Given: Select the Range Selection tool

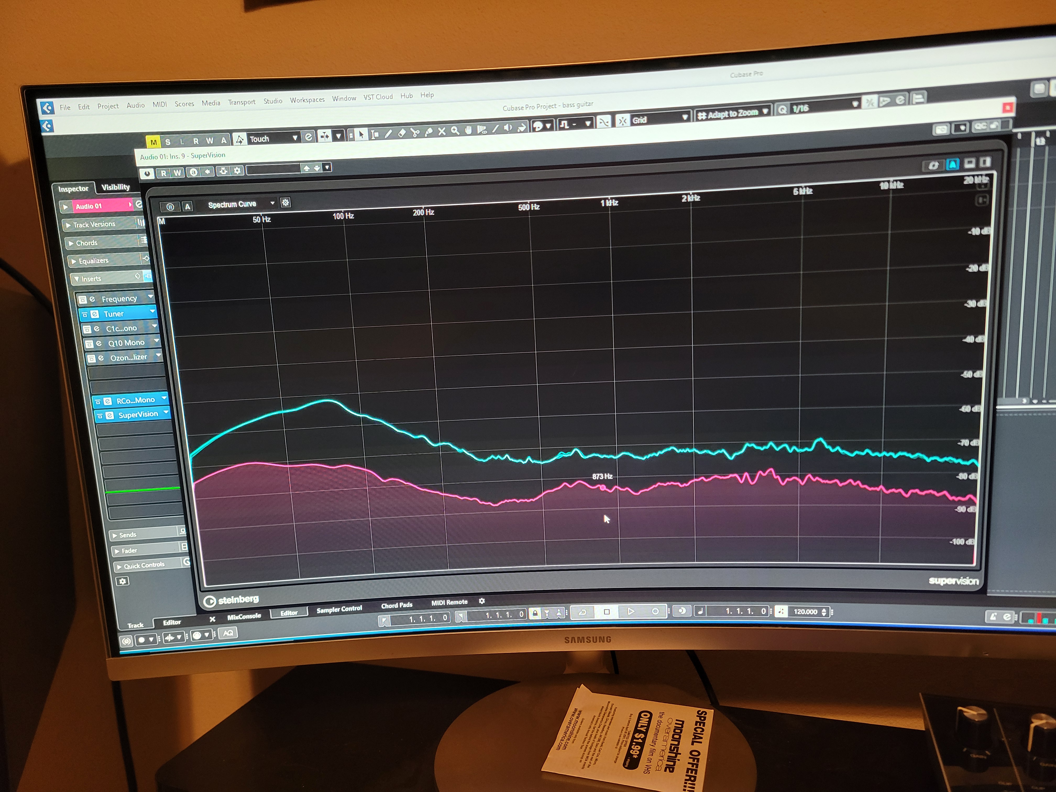Looking at the screenshot, I should tap(375, 134).
